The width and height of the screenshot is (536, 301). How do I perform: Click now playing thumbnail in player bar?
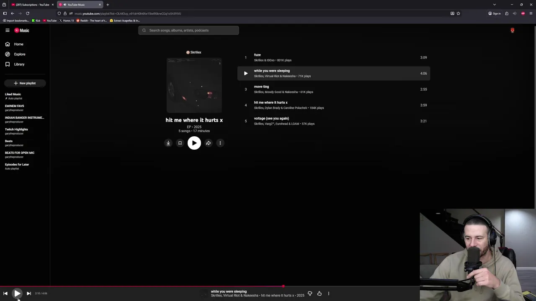click(204, 293)
